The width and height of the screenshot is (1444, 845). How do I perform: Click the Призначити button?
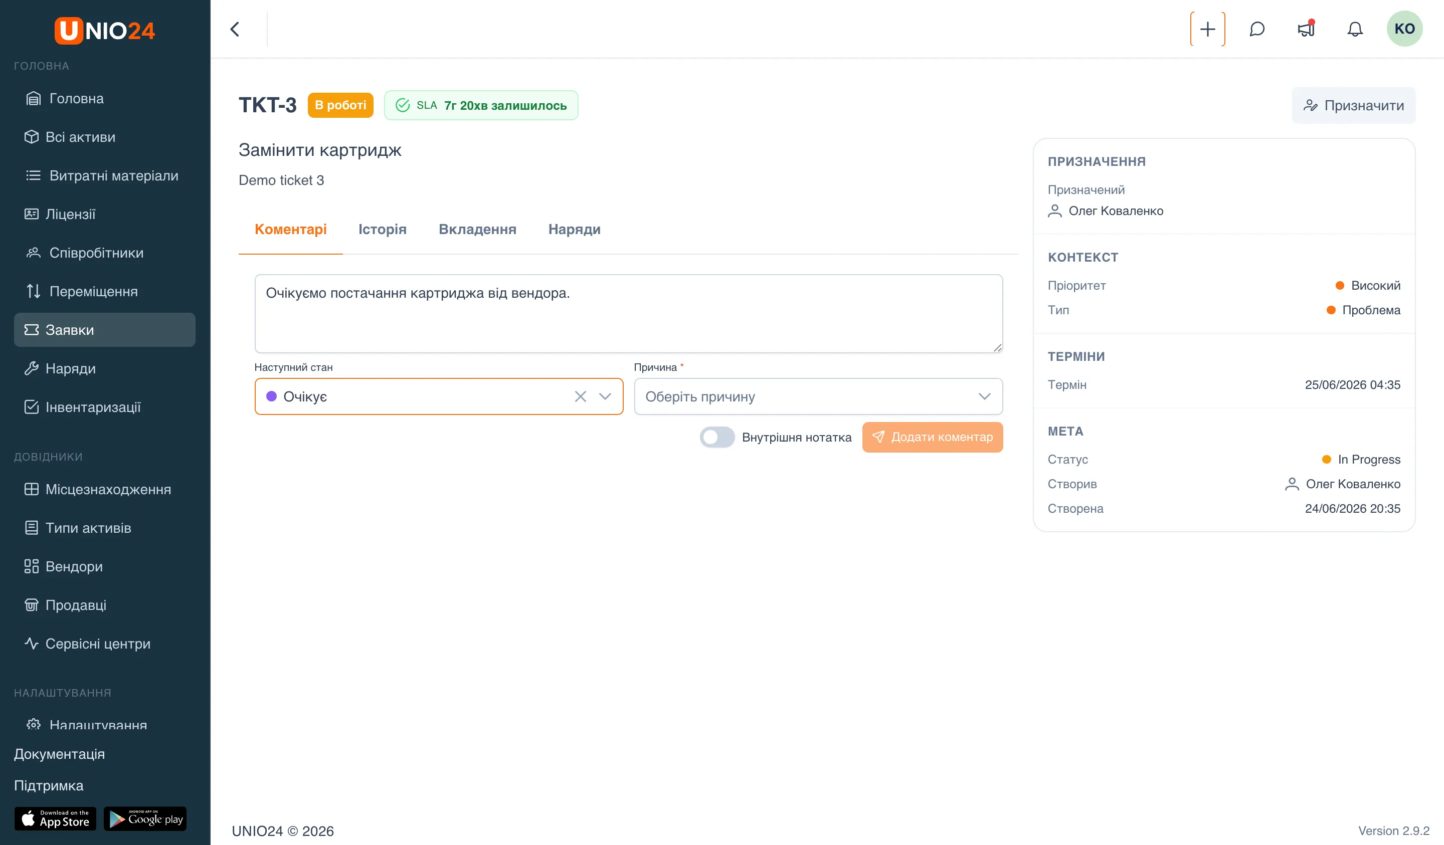coord(1353,105)
